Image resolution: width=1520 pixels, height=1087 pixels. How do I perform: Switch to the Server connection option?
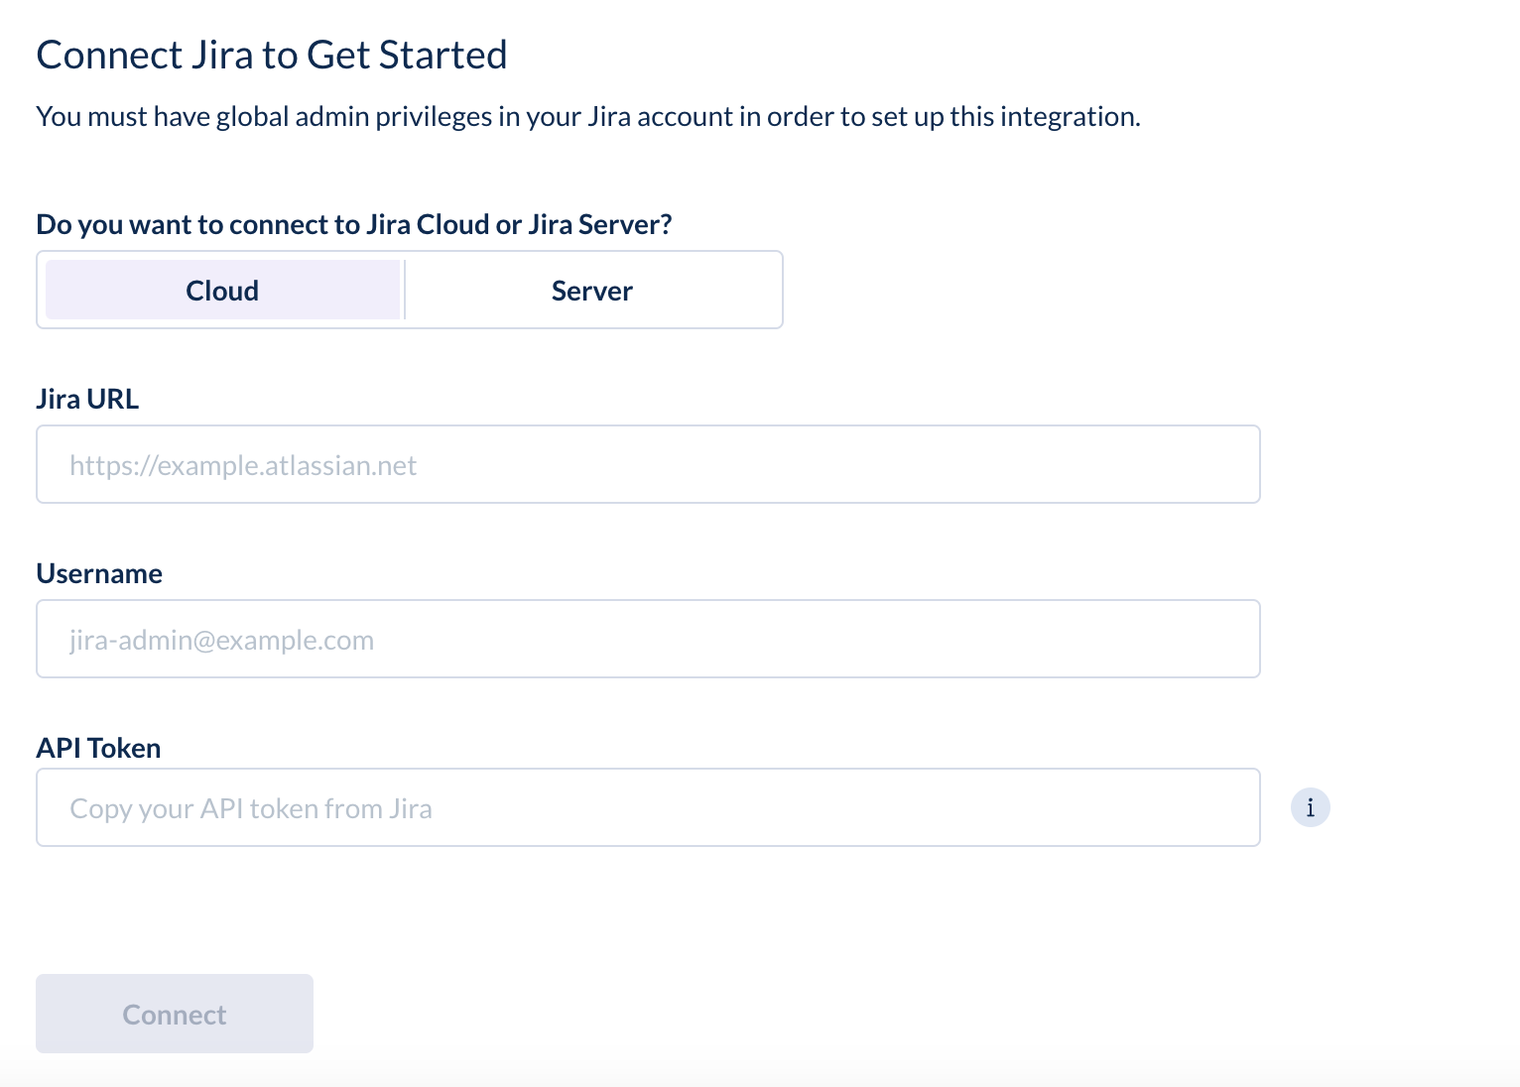point(592,290)
